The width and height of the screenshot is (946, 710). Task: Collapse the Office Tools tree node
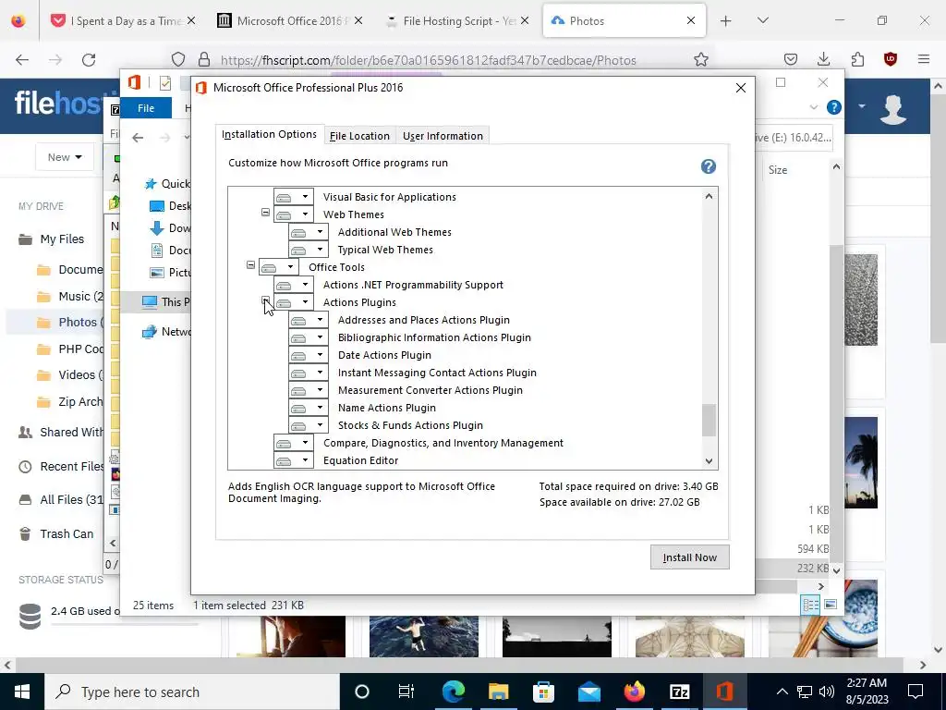click(251, 265)
